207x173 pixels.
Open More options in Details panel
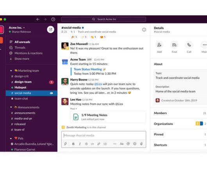point(204,47)
